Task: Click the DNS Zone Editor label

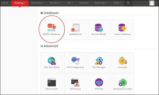Action: pyautogui.click(x=52, y=67)
